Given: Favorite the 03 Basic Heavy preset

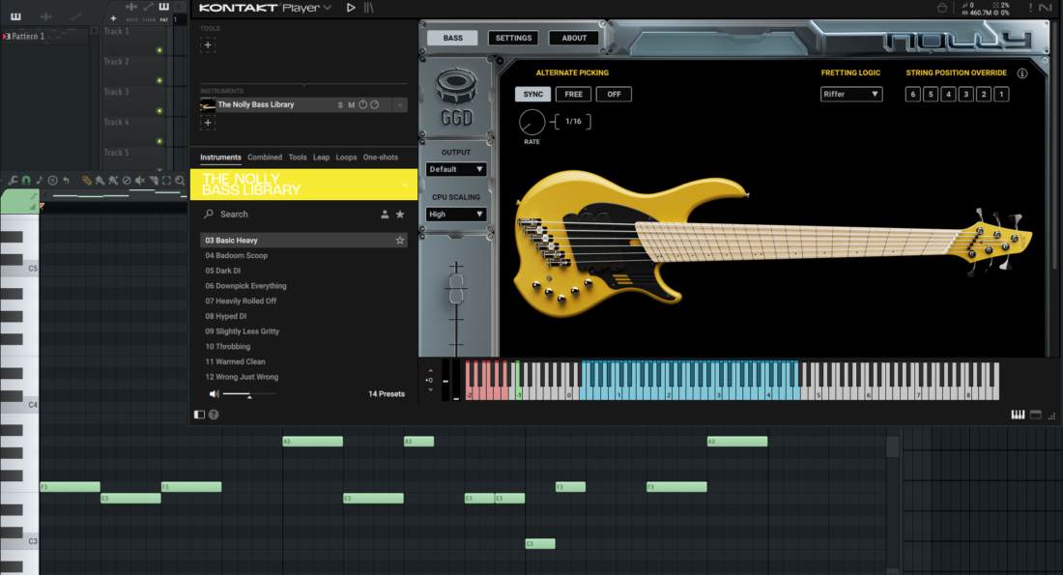Looking at the screenshot, I should tap(400, 240).
